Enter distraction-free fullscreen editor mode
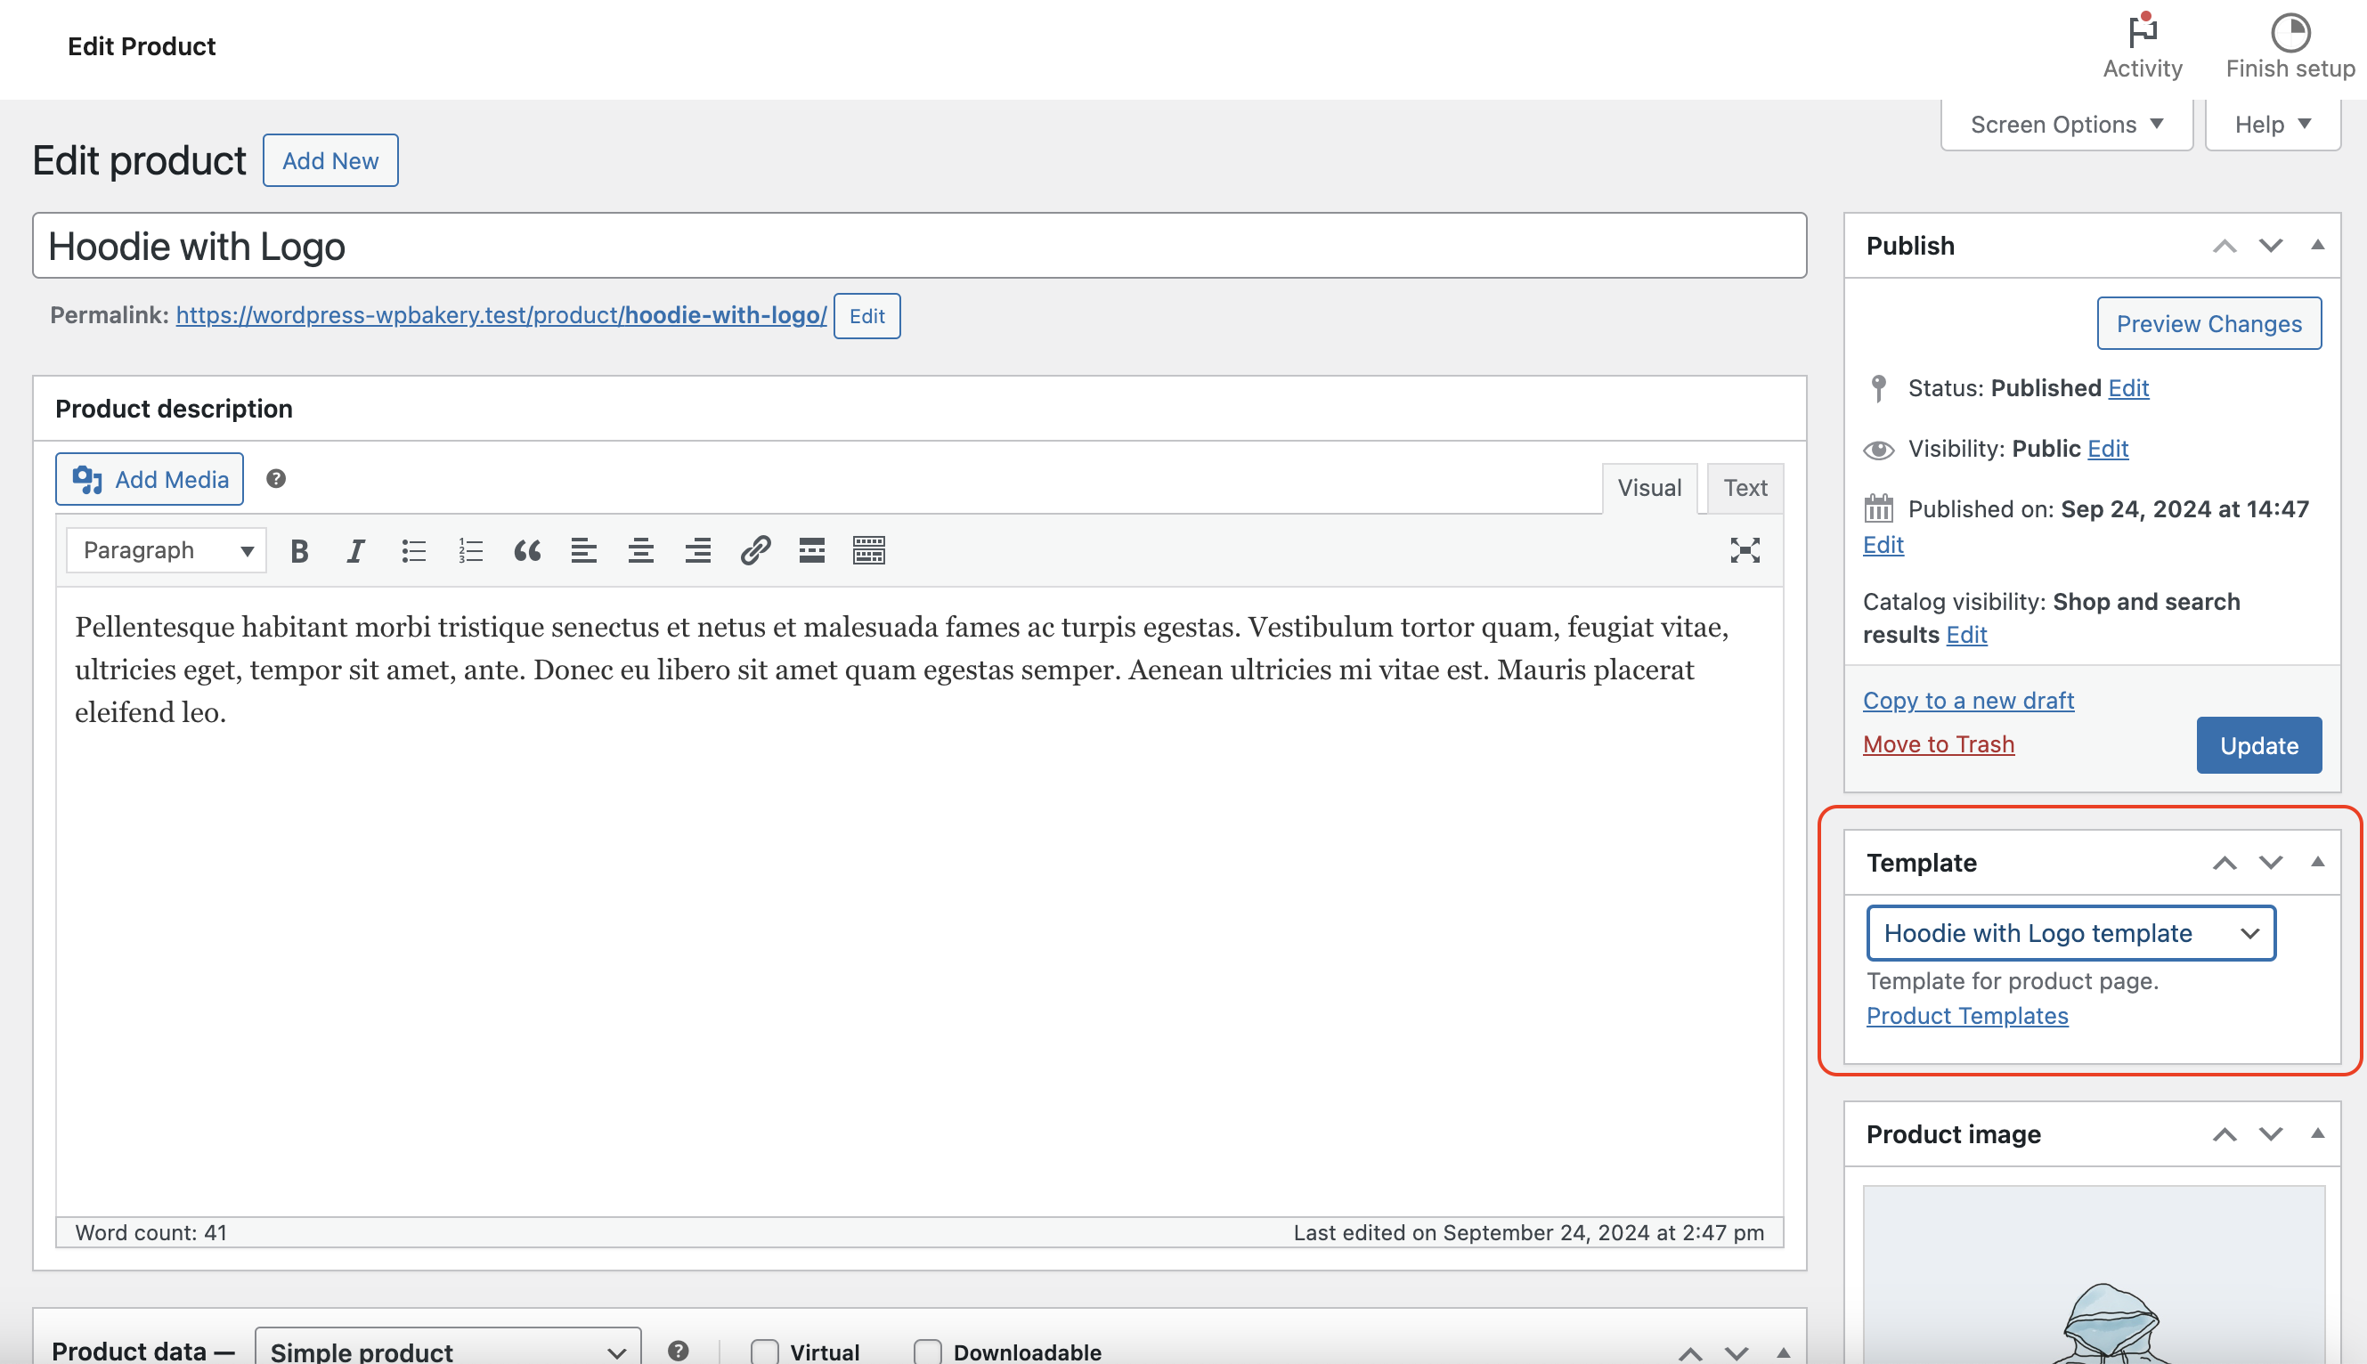Screen dimensions: 2367x1364 [x=1745, y=551]
